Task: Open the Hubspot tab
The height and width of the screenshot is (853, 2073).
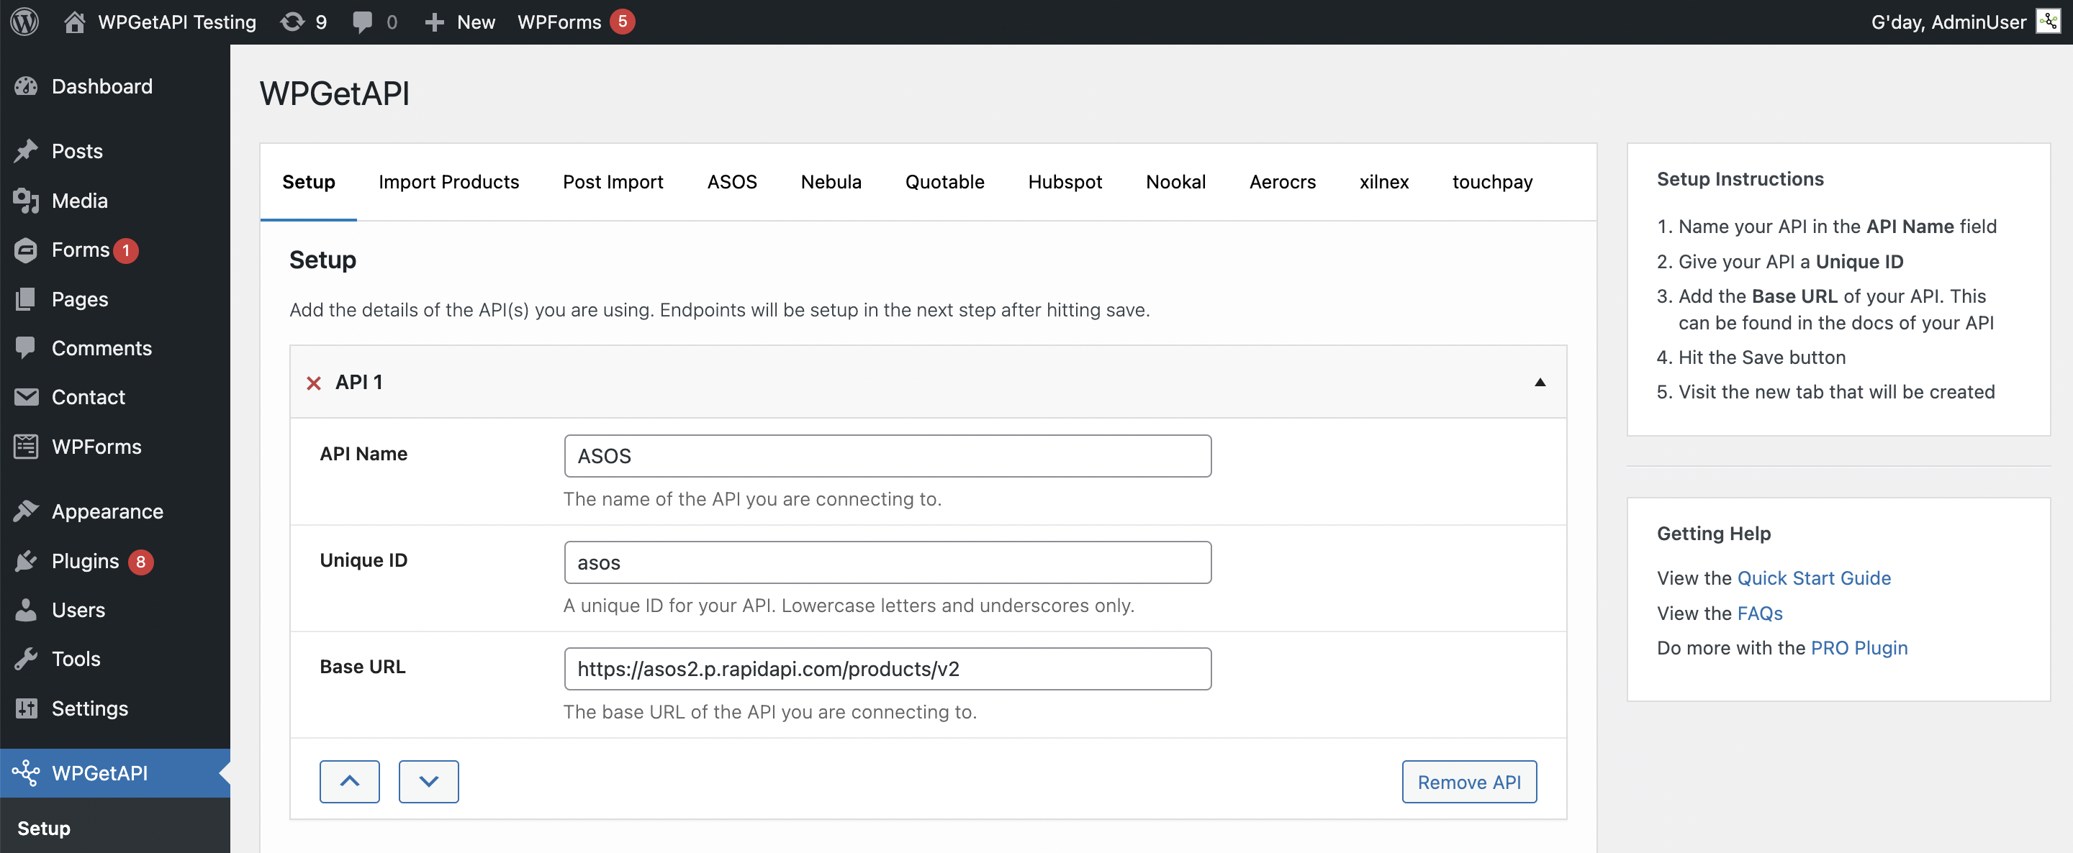Action: 1065,182
